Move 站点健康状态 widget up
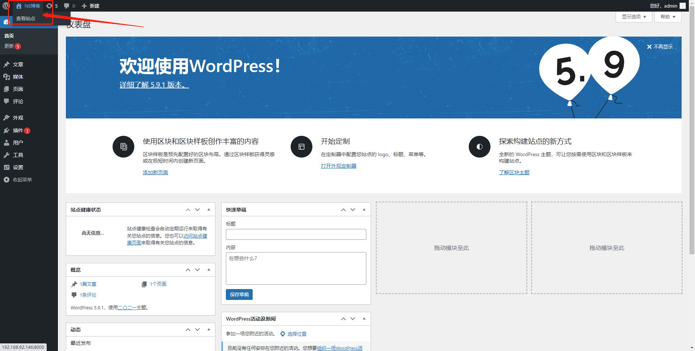695x351 pixels. click(x=188, y=210)
